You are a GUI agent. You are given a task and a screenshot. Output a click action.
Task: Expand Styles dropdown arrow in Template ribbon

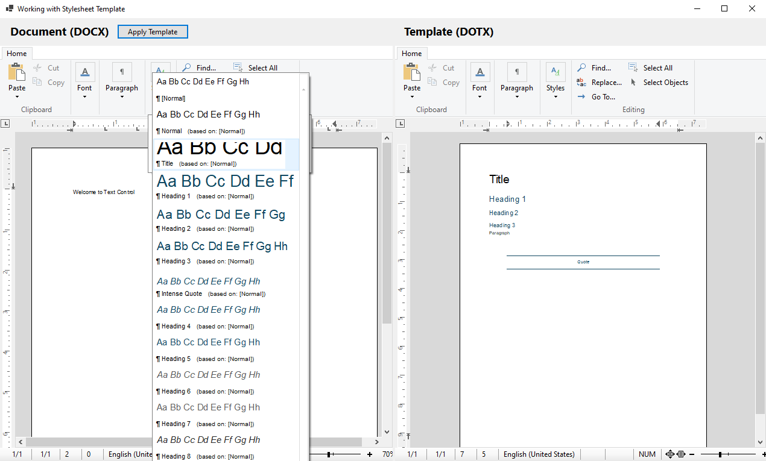[x=556, y=97]
